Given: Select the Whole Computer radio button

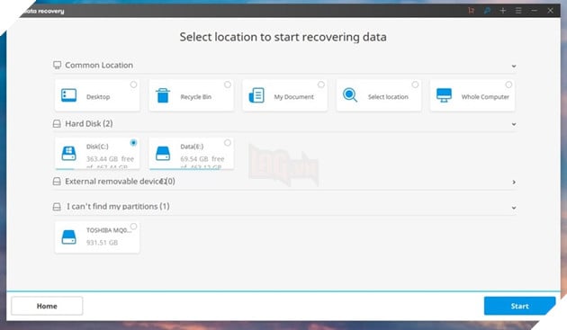Looking at the screenshot, I should tap(508, 85).
